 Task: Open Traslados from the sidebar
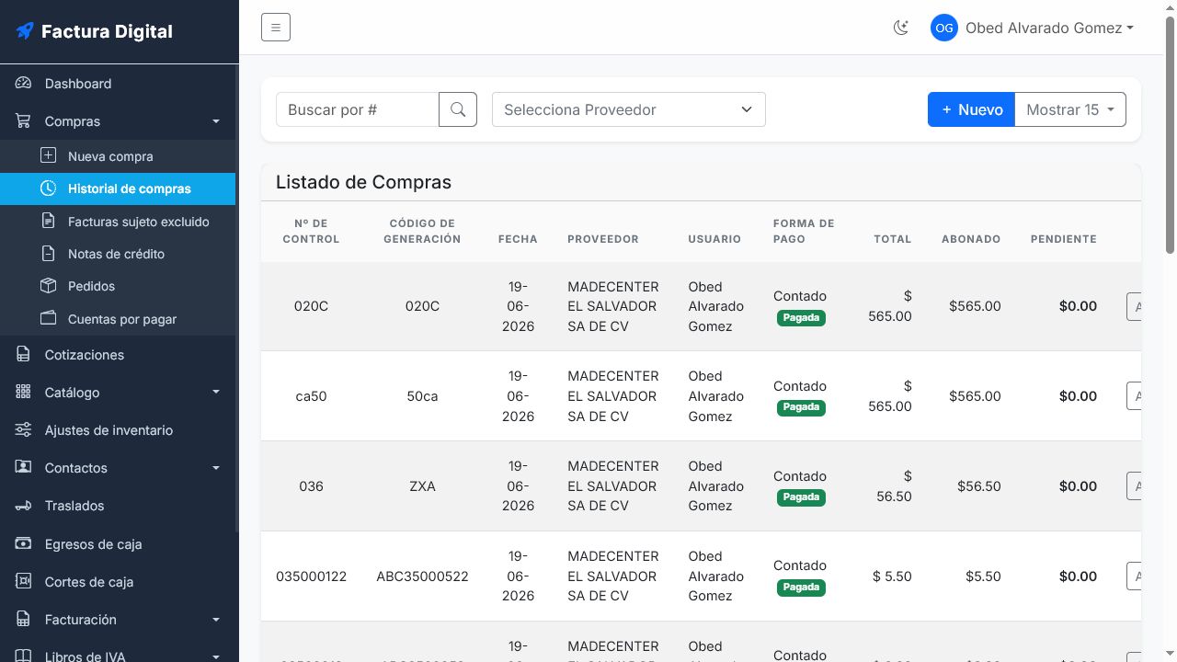[118, 506]
